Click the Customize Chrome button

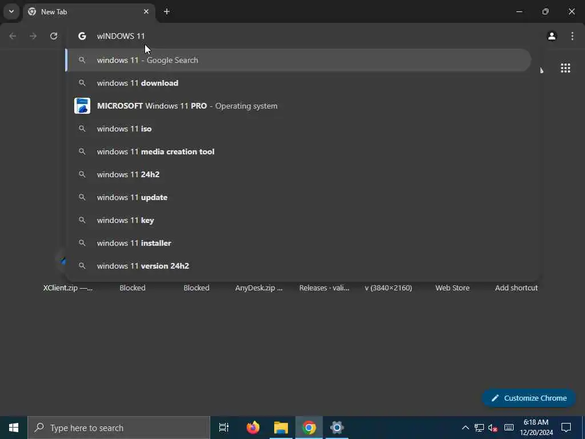pyautogui.click(x=528, y=398)
